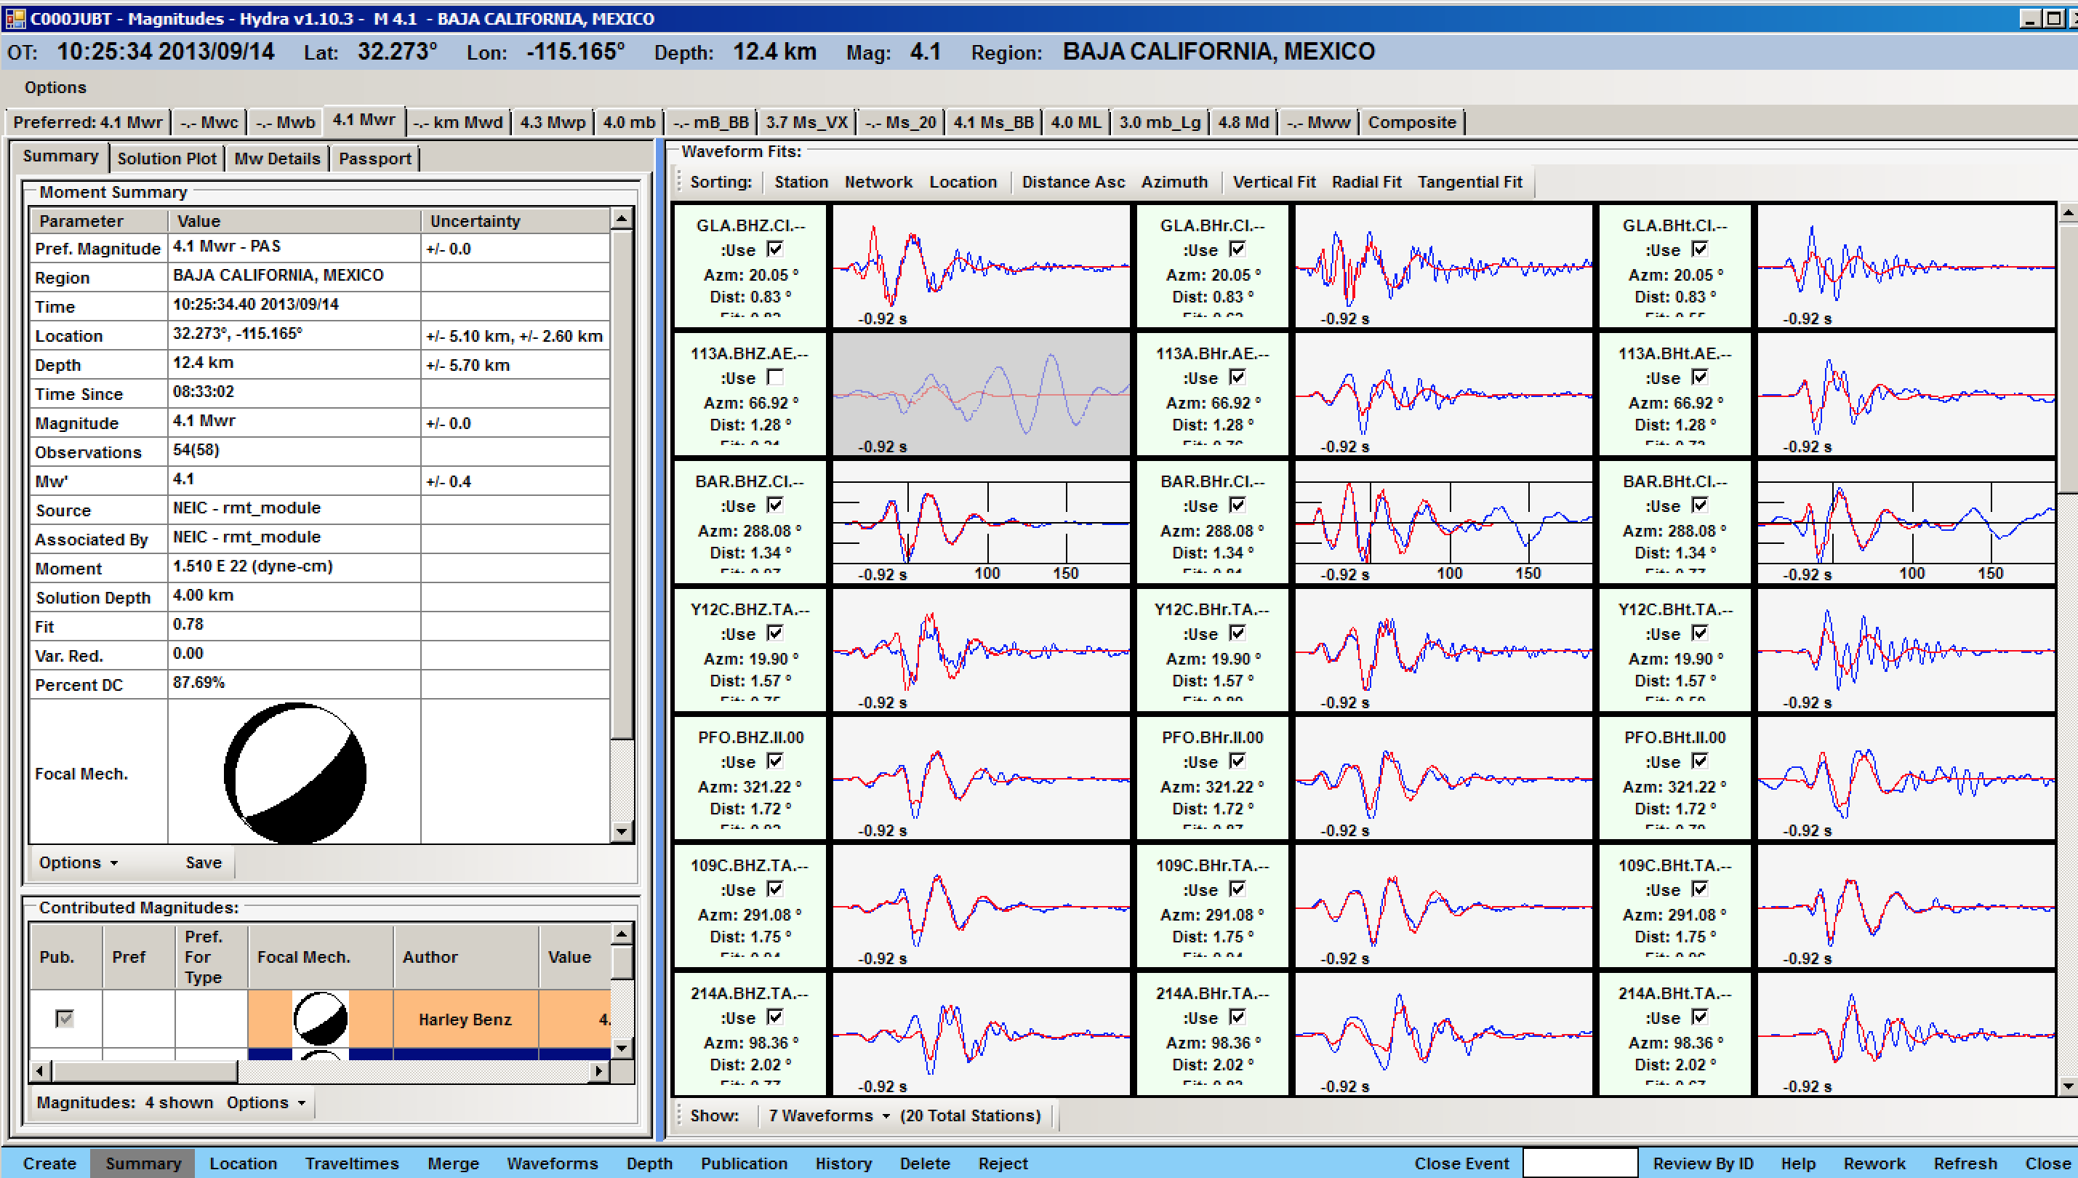Toggle Use checkbox for GLA.BHt.CI

pyautogui.click(x=1700, y=249)
